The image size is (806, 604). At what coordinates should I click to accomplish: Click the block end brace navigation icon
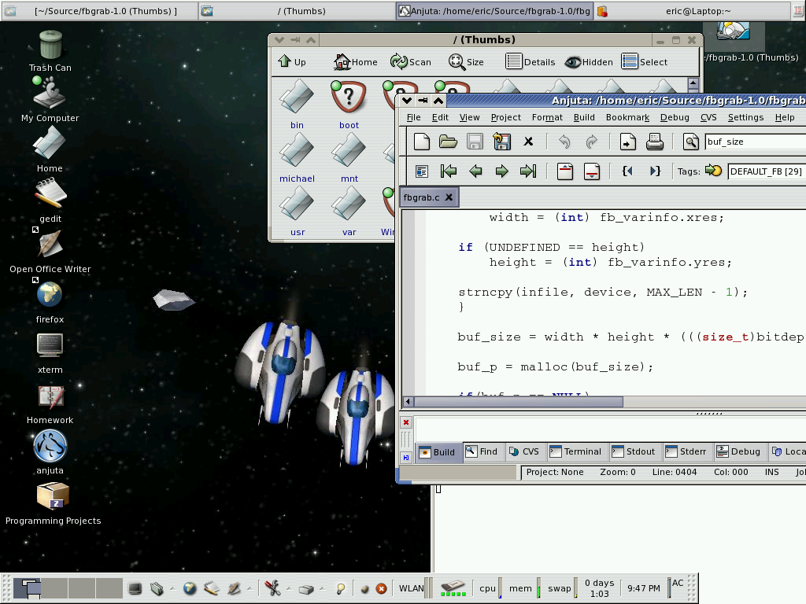(654, 171)
